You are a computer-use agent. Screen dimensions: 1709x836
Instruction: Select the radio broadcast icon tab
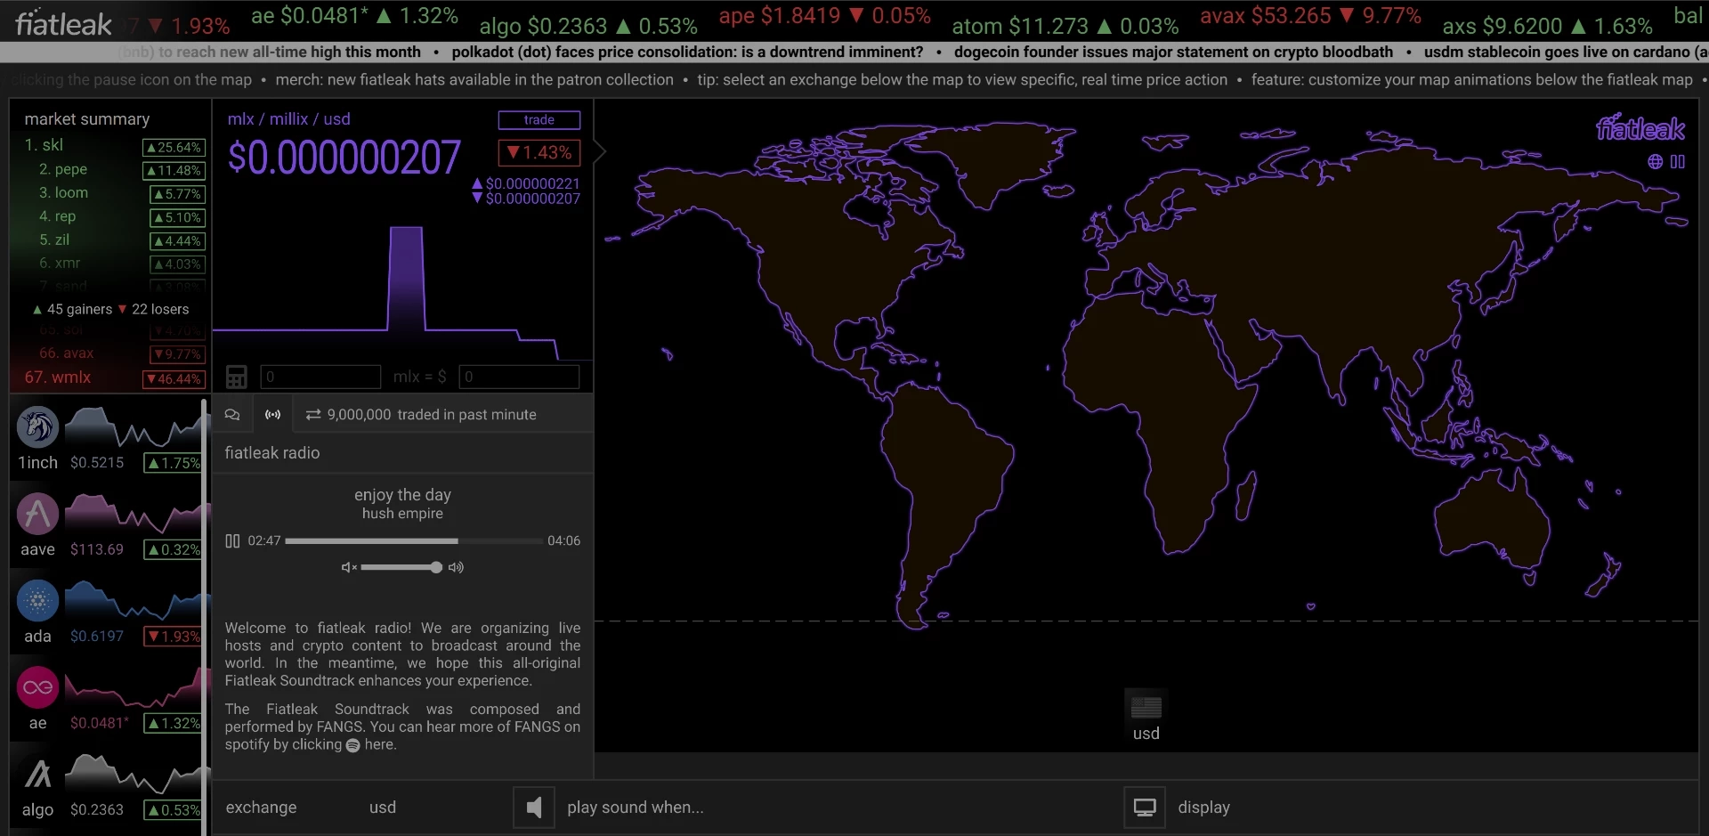click(273, 415)
